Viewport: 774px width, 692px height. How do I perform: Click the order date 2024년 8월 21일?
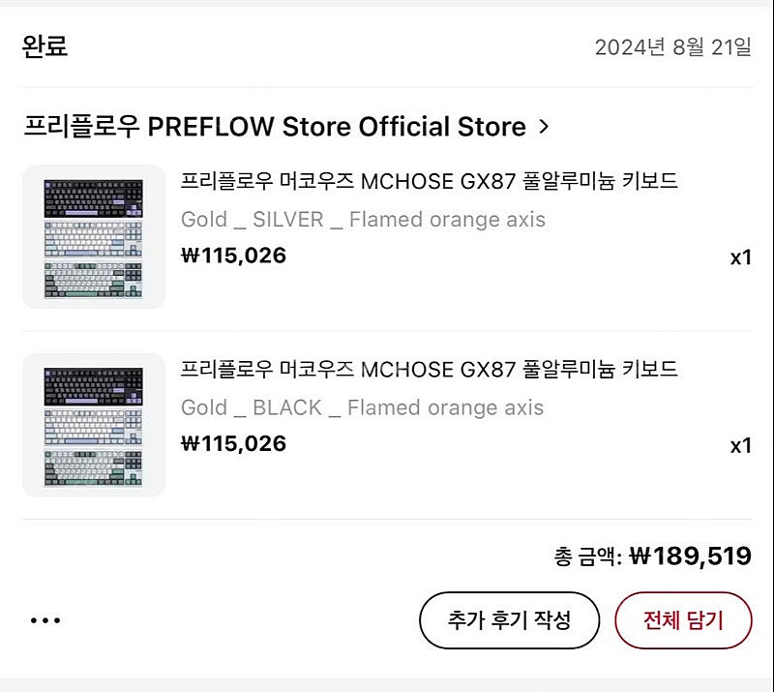[x=672, y=47]
